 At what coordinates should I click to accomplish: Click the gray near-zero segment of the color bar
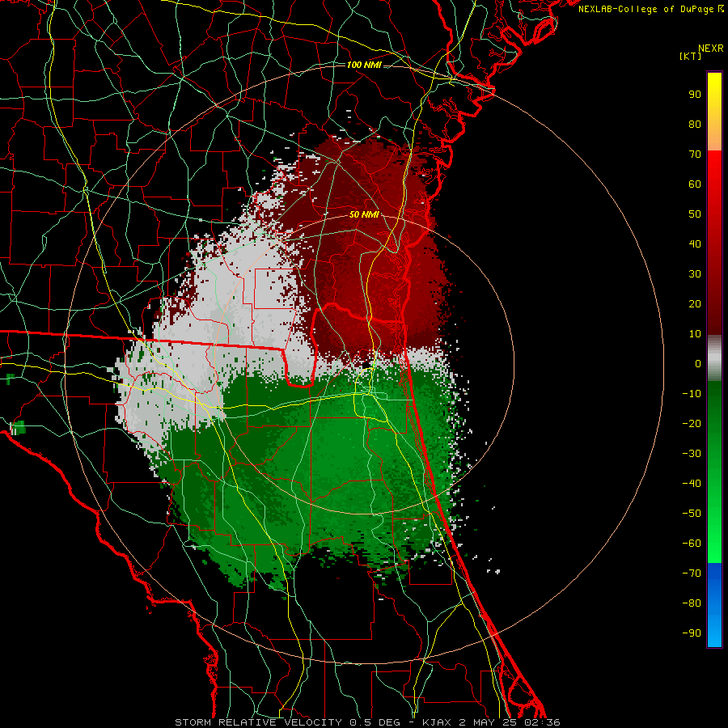[x=714, y=358]
